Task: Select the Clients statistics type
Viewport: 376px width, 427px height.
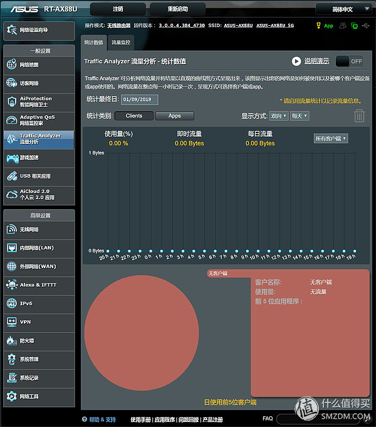Action: (134, 116)
